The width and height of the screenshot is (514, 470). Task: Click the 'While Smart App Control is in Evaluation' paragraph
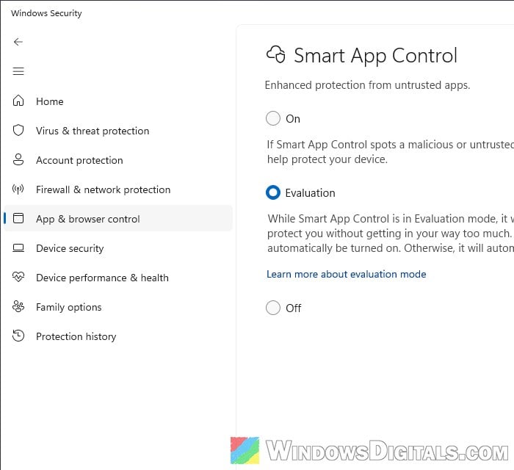tap(391, 234)
